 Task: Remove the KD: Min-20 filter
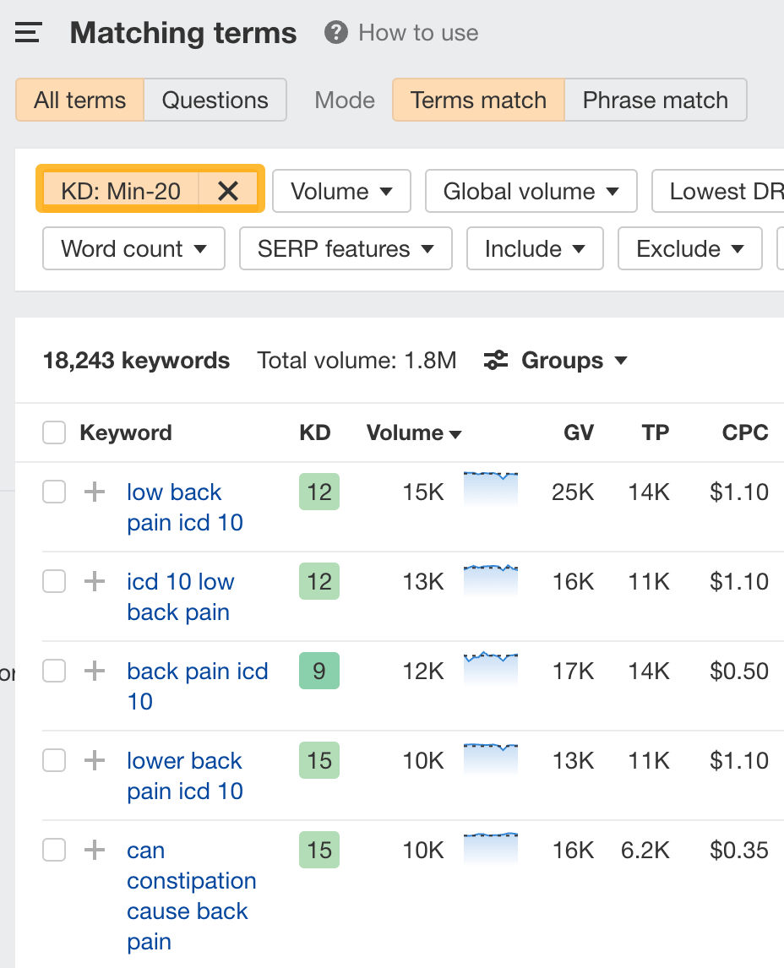coord(228,191)
